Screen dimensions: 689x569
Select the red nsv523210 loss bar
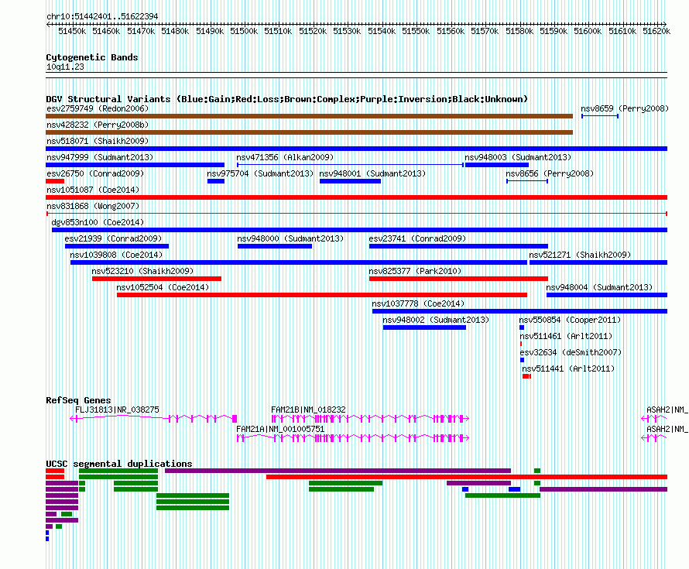point(156,279)
